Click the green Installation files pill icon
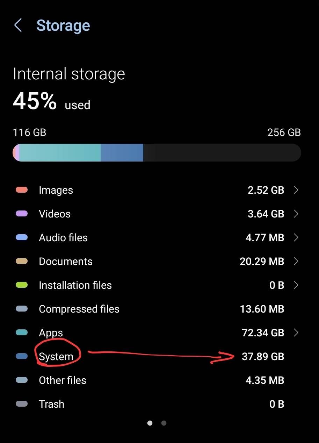 [x=22, y=285]
